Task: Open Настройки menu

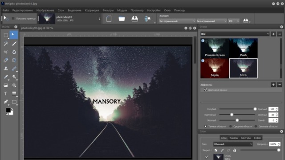Action: tap(154, 10)
